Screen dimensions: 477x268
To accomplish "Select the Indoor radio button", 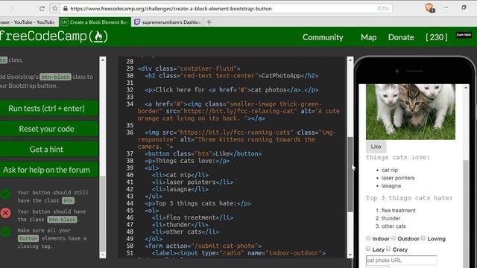I will coord(368,238).
